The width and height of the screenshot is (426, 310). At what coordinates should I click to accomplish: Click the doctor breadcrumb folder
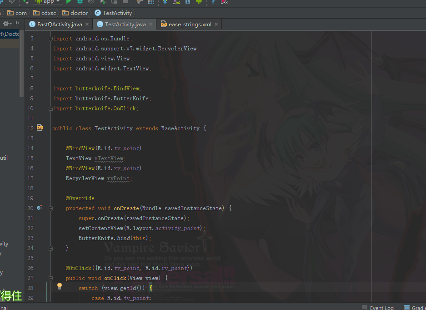click(75, 13)
